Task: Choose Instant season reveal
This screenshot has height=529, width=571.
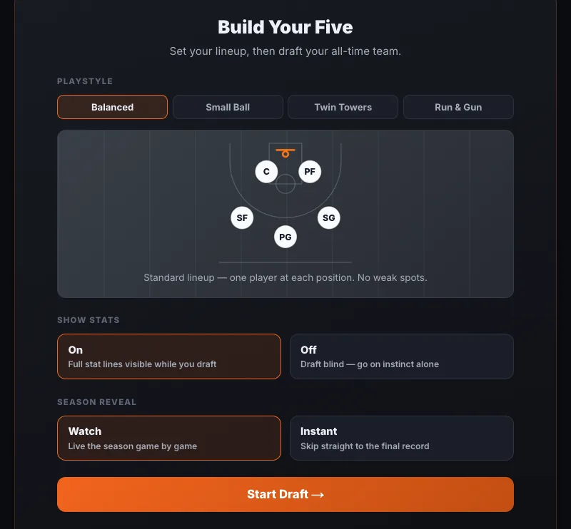Action: 402,438
